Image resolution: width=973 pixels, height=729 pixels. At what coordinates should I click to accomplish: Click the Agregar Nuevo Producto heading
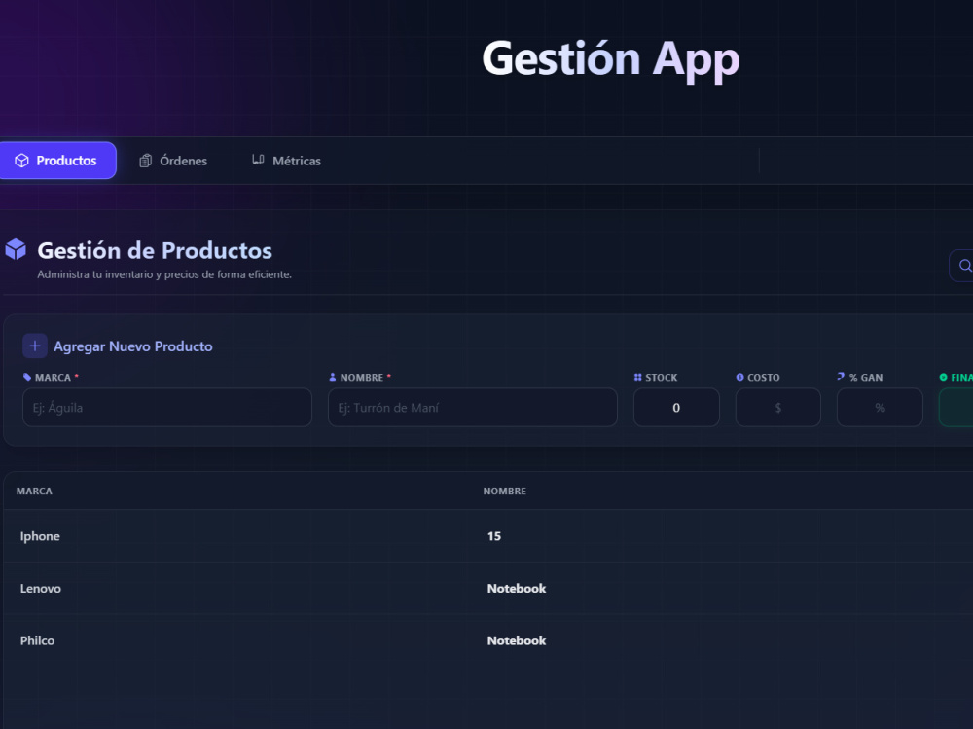click(x=132, y=346)
